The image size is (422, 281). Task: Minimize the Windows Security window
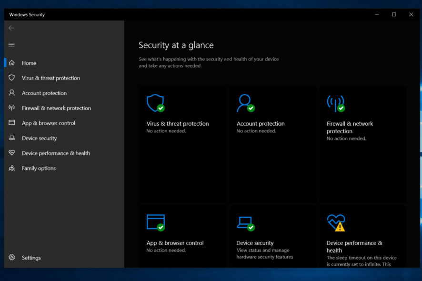coord(377,15)
